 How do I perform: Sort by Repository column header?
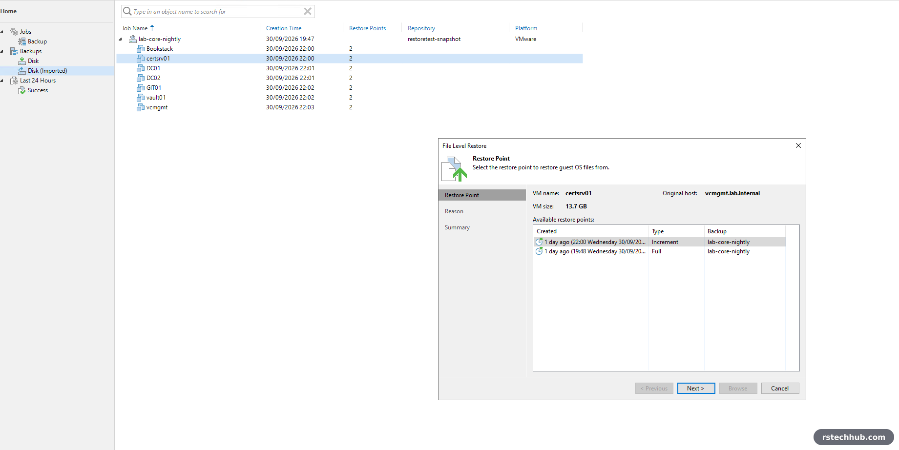coord(421,28)
